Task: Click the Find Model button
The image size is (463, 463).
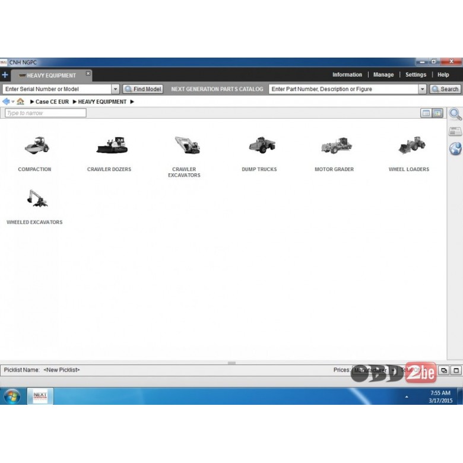Action: click(x=143, y=89)
